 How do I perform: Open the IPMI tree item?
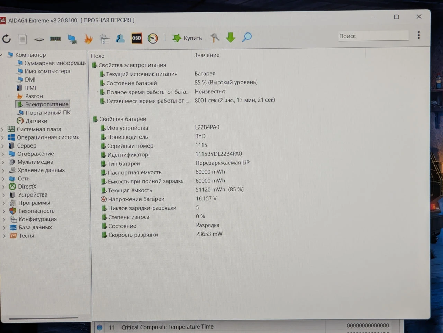coord(26,88)
